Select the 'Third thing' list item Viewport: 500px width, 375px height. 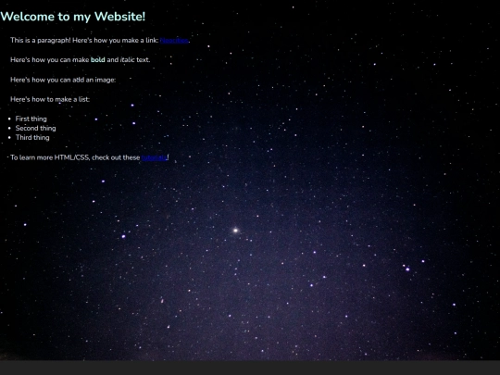click(x=32, y=138)
